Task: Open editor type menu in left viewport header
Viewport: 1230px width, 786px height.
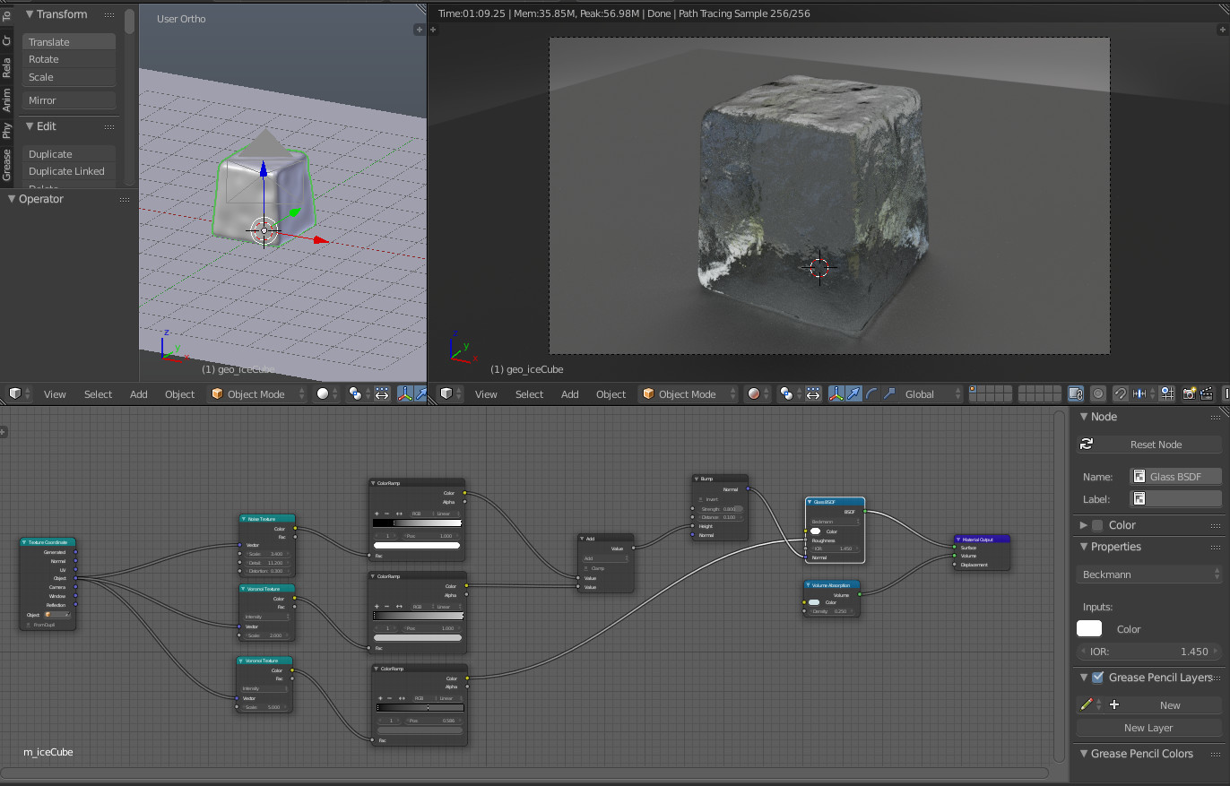Action: click(x=19, y=394)
